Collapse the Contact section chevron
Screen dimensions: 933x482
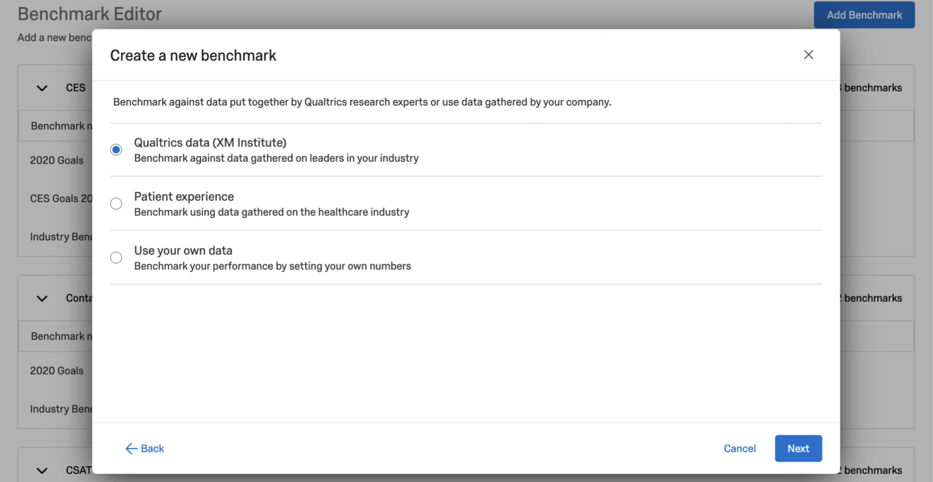point(42,298)
